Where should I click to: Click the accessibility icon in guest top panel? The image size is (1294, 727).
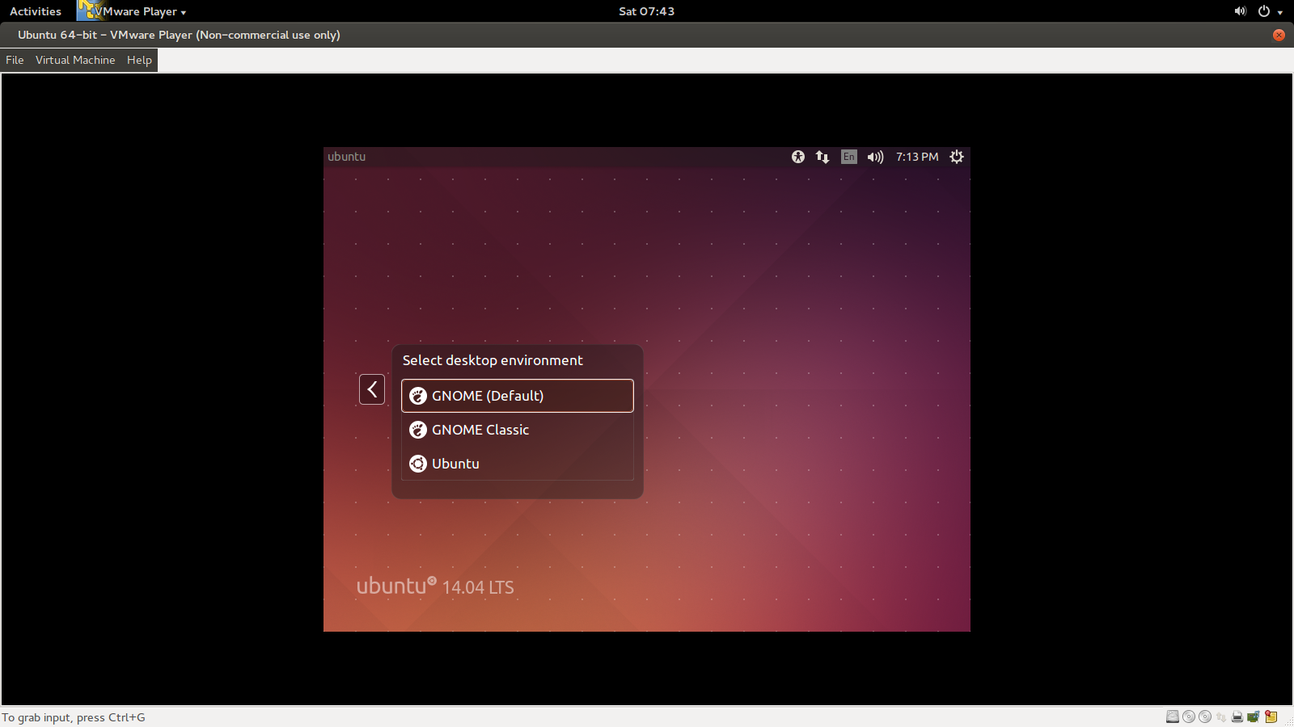click(797, 157)
